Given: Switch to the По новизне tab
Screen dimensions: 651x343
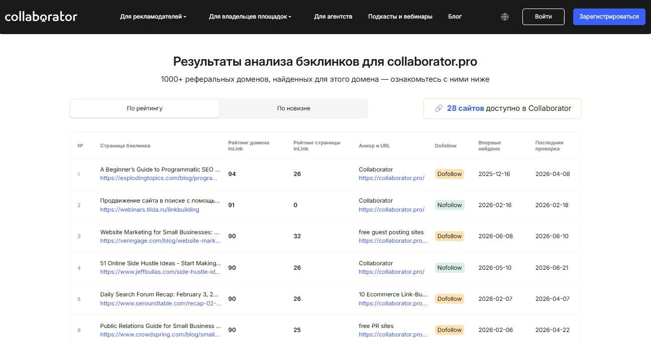Looking at the screenshot, I should [294, 108].
